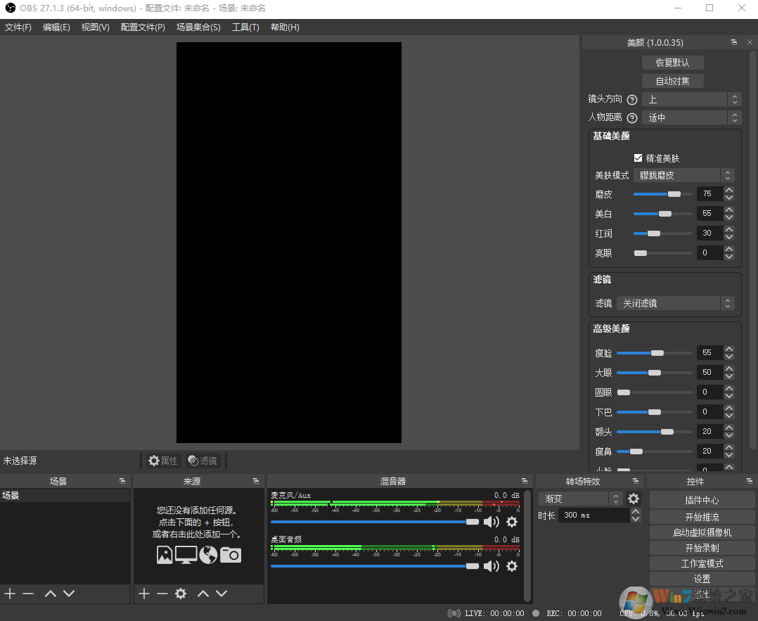Image resolution: width=758 pixels, height=621 pixels.
Task: Pop out the 混音器 panel
Action: (x=525, y=481)
